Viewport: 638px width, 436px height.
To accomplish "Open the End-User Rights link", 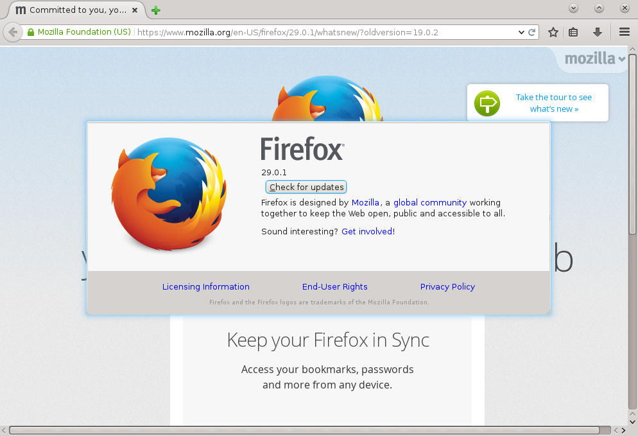I will [334, 286].
